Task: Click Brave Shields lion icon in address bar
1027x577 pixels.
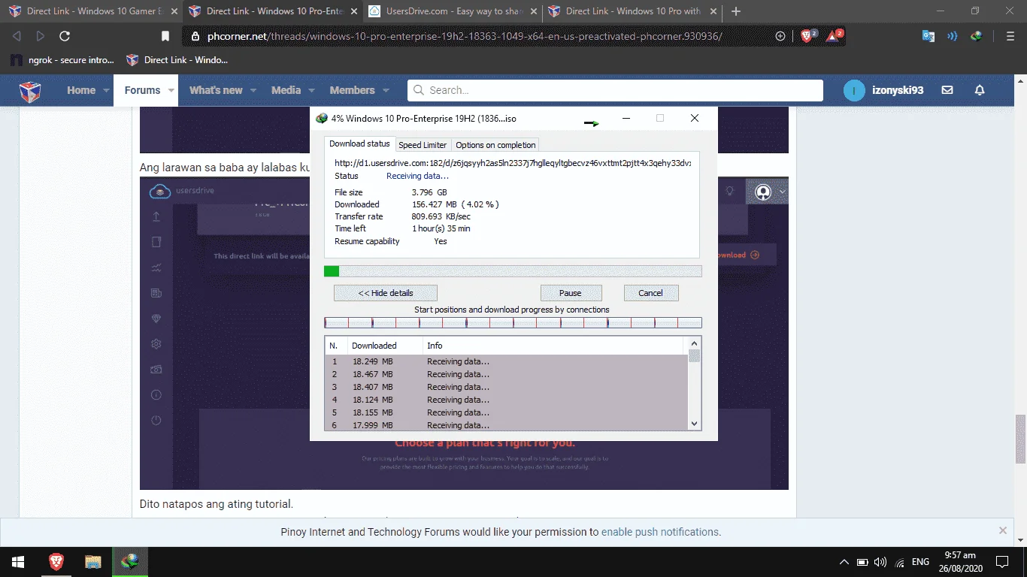Action: (x=808, y=35)
